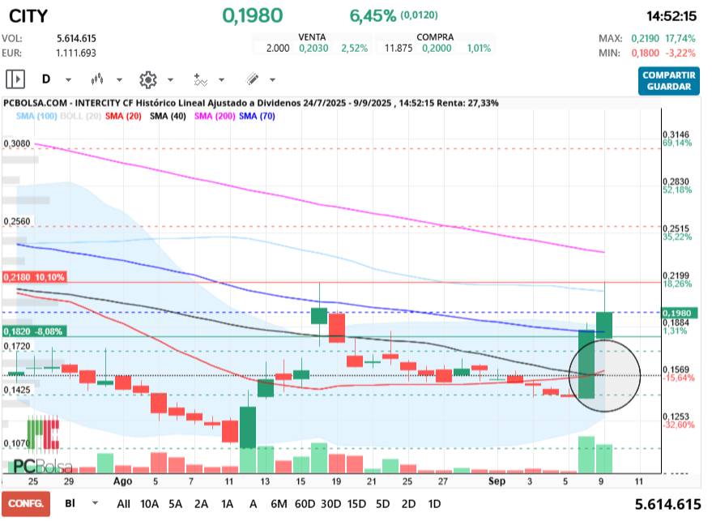Open the indicators add icon
The width and height of the screenshot is (712, 521).
pyautogui.click(x=200, y=79)
